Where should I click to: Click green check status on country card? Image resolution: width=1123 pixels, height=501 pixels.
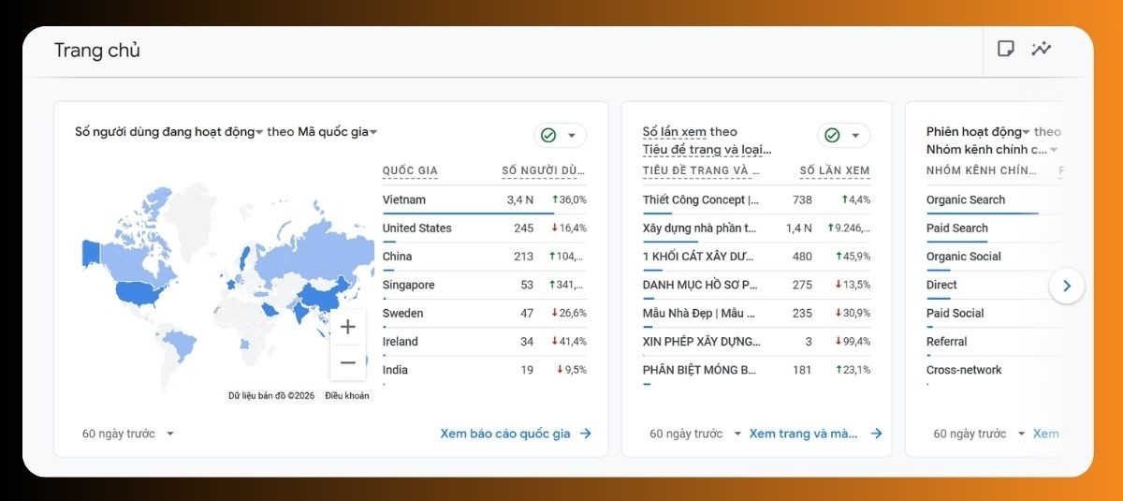(x=549, y=136)
